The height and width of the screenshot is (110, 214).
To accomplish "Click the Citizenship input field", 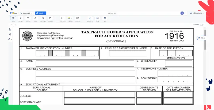I will pyautogui.click(x=179, y=64).
